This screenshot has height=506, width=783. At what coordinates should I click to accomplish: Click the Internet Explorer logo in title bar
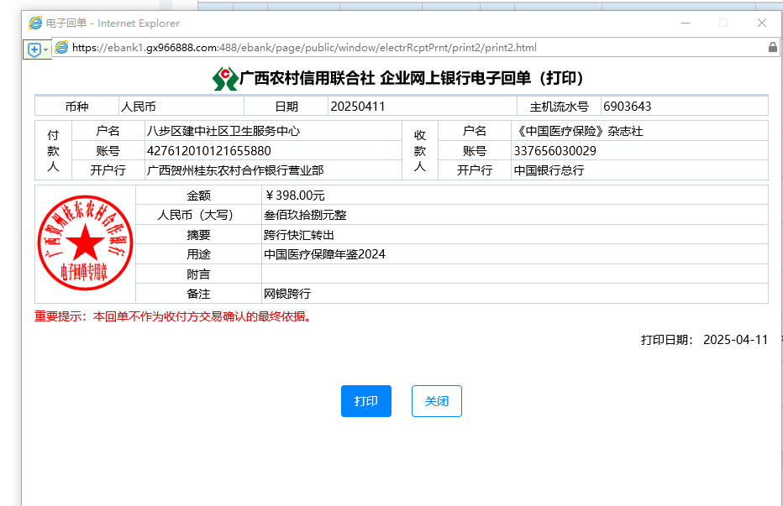tap(35, 23)
